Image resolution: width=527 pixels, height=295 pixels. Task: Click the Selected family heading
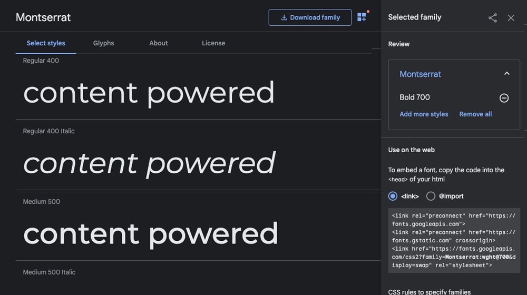pyautogui.click(x=415, y=17)
